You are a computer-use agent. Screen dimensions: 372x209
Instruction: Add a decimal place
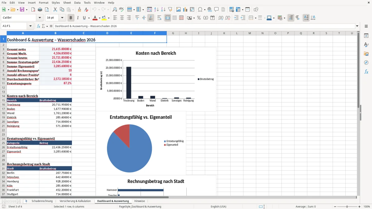pos(221,18)
